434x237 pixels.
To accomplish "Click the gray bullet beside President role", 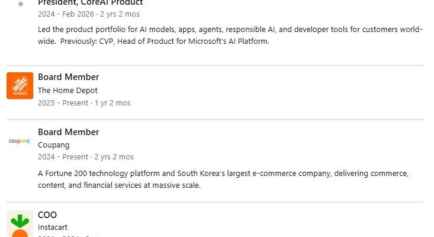I will [21, 4].
